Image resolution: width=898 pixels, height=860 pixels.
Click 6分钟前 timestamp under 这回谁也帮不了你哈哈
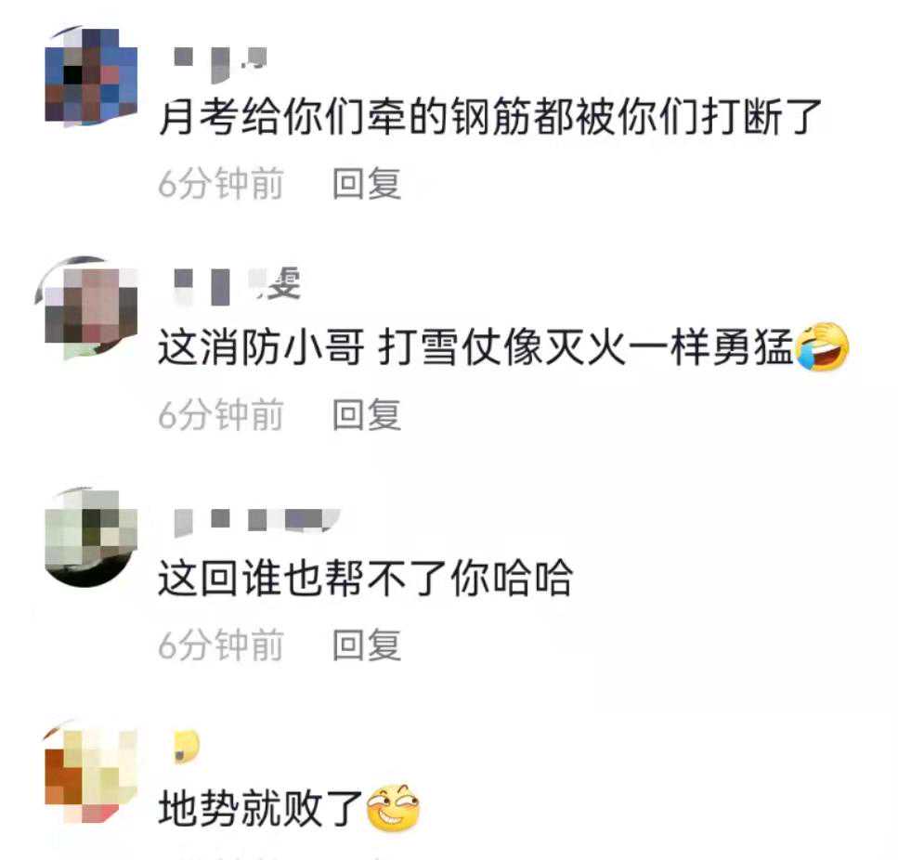[x=221, y=645]
